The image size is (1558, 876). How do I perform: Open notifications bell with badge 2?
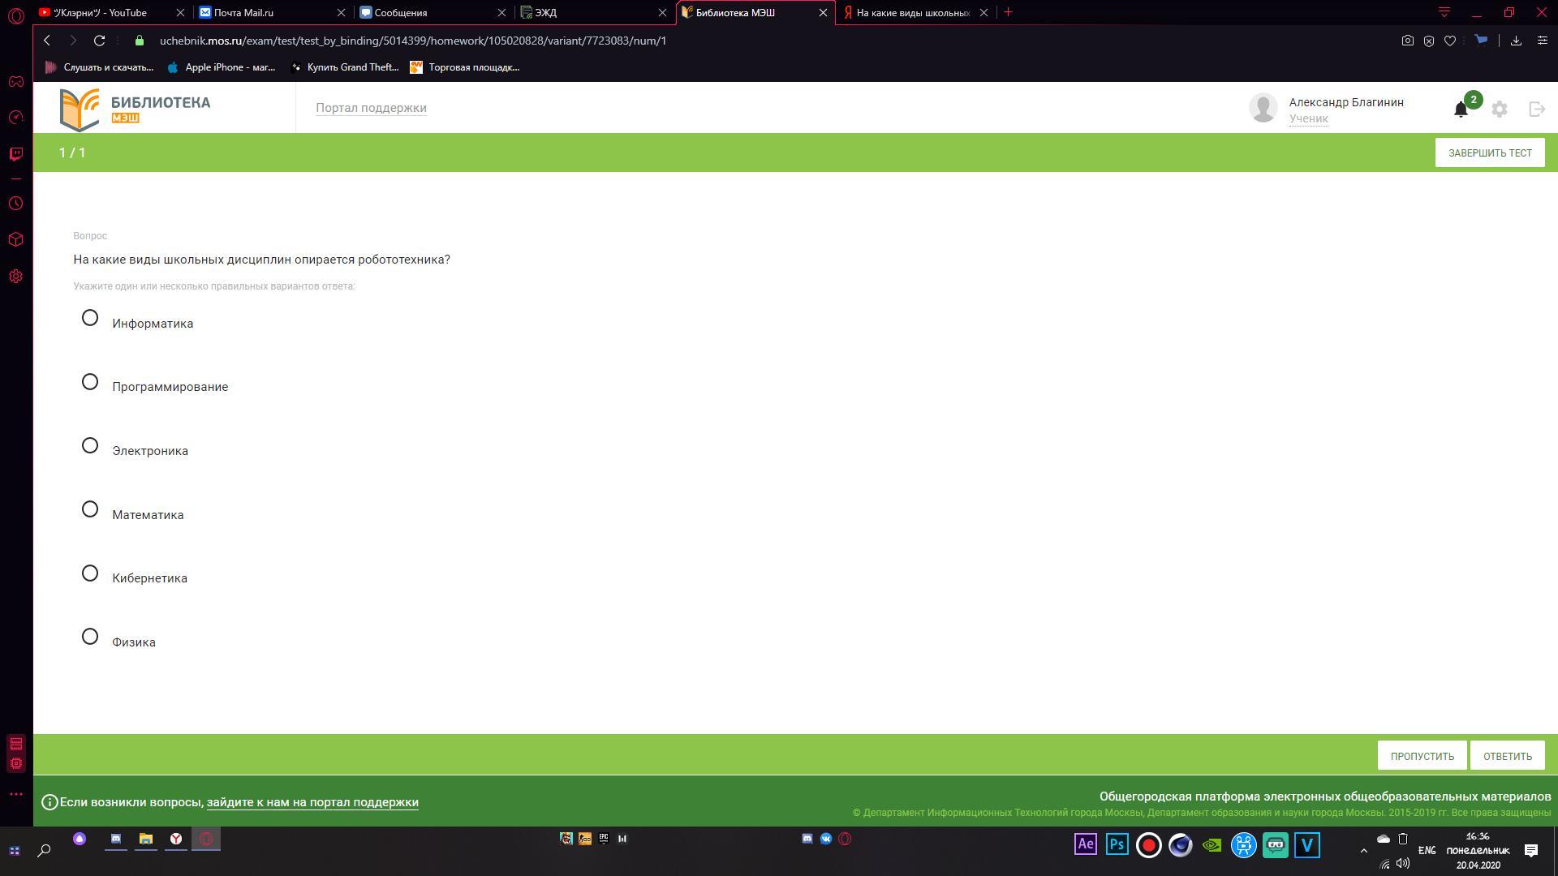pos(1461,109)
